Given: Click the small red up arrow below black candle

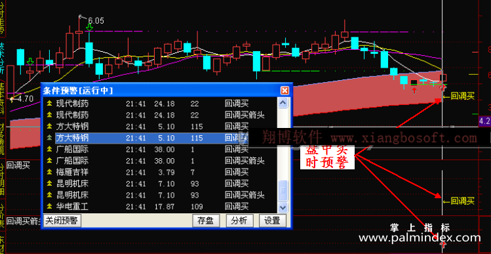Looking at the screenshot, I should point(414,91).
